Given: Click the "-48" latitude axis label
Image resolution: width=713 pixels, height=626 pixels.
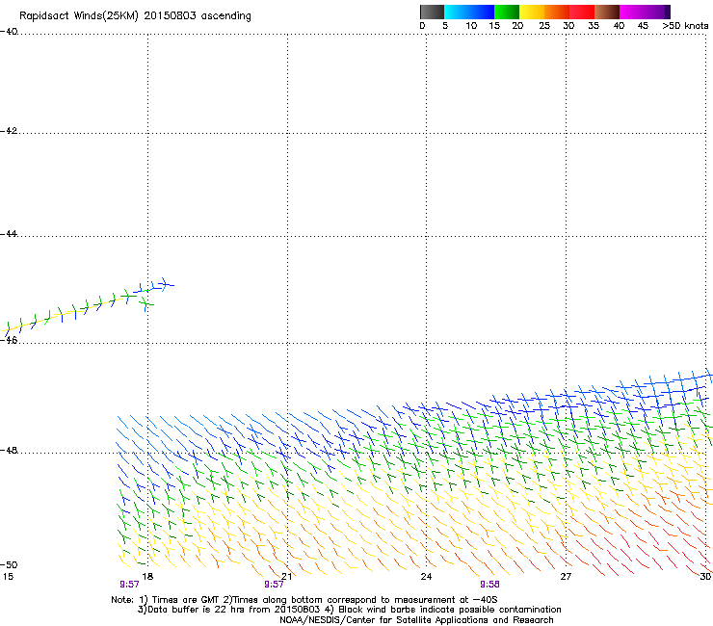Looking at the screenshot, I should coord(9,450).
